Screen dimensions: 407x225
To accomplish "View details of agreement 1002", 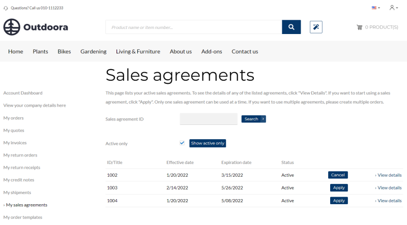I will pos(389,175).
